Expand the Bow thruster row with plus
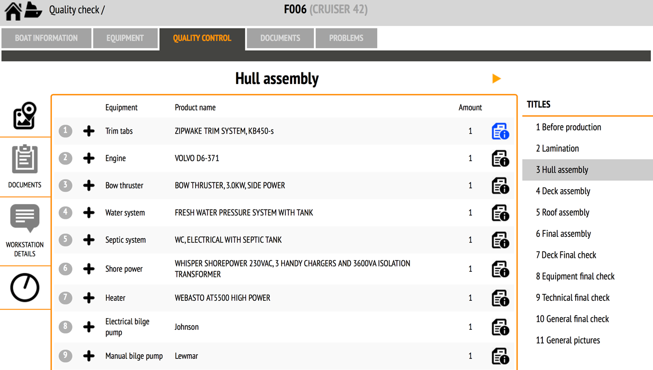 click(89, 186)
